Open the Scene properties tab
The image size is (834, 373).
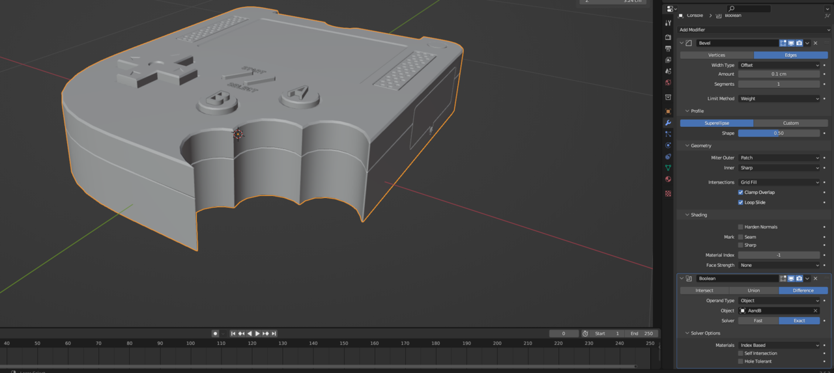tap(668, 71)
